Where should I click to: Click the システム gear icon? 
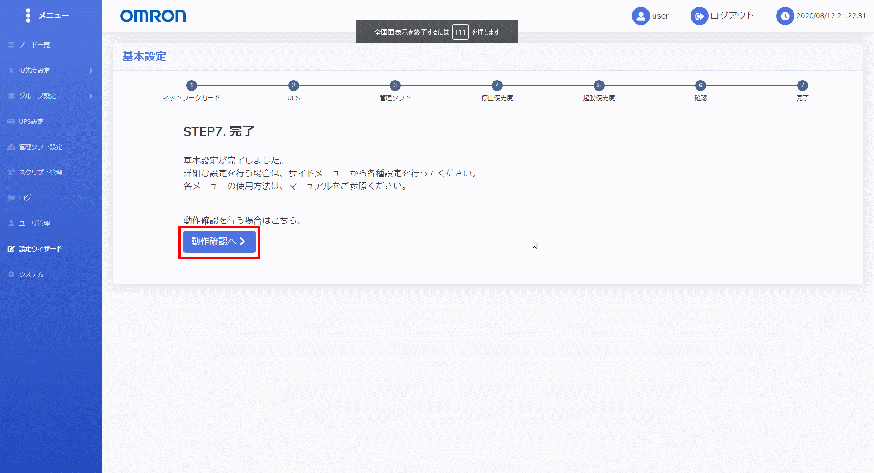[11, 274]
